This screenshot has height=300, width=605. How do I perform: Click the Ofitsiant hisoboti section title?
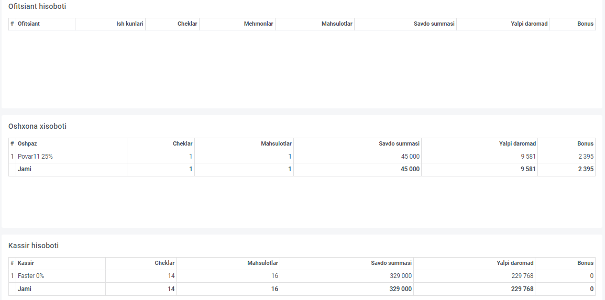coord(37,7)
